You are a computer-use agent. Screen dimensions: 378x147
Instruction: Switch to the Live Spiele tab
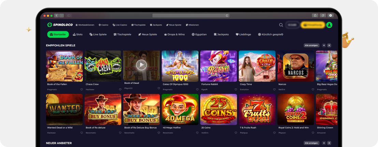(98, 34)
